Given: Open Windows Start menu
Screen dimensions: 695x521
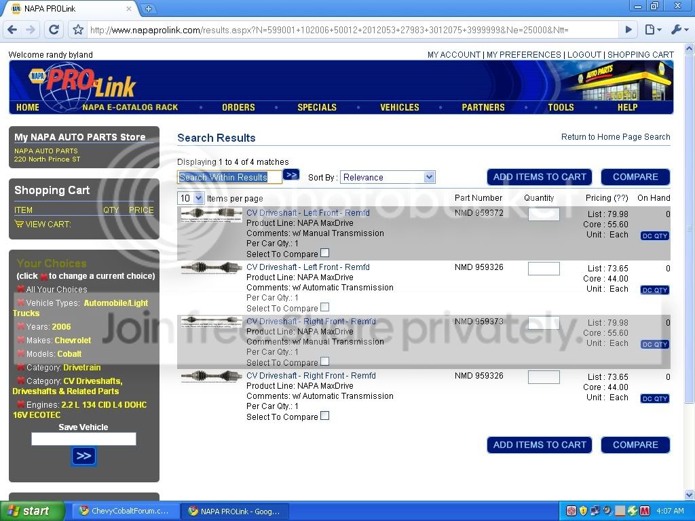Looking at the screenshot, I should coord(32,511).
